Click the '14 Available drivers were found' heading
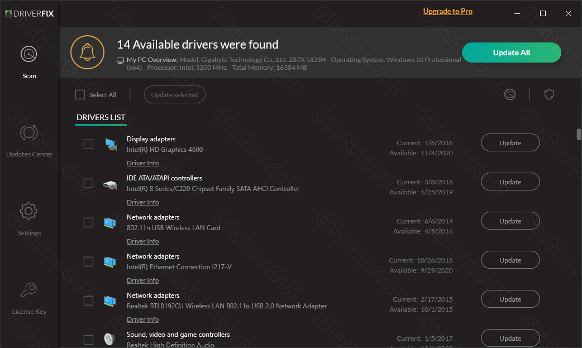This screenshot has width=582, height=348. 198,45
